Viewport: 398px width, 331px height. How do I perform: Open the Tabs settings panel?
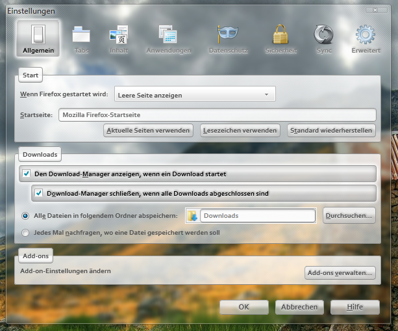pyautogui.click(x=81, y=38)
